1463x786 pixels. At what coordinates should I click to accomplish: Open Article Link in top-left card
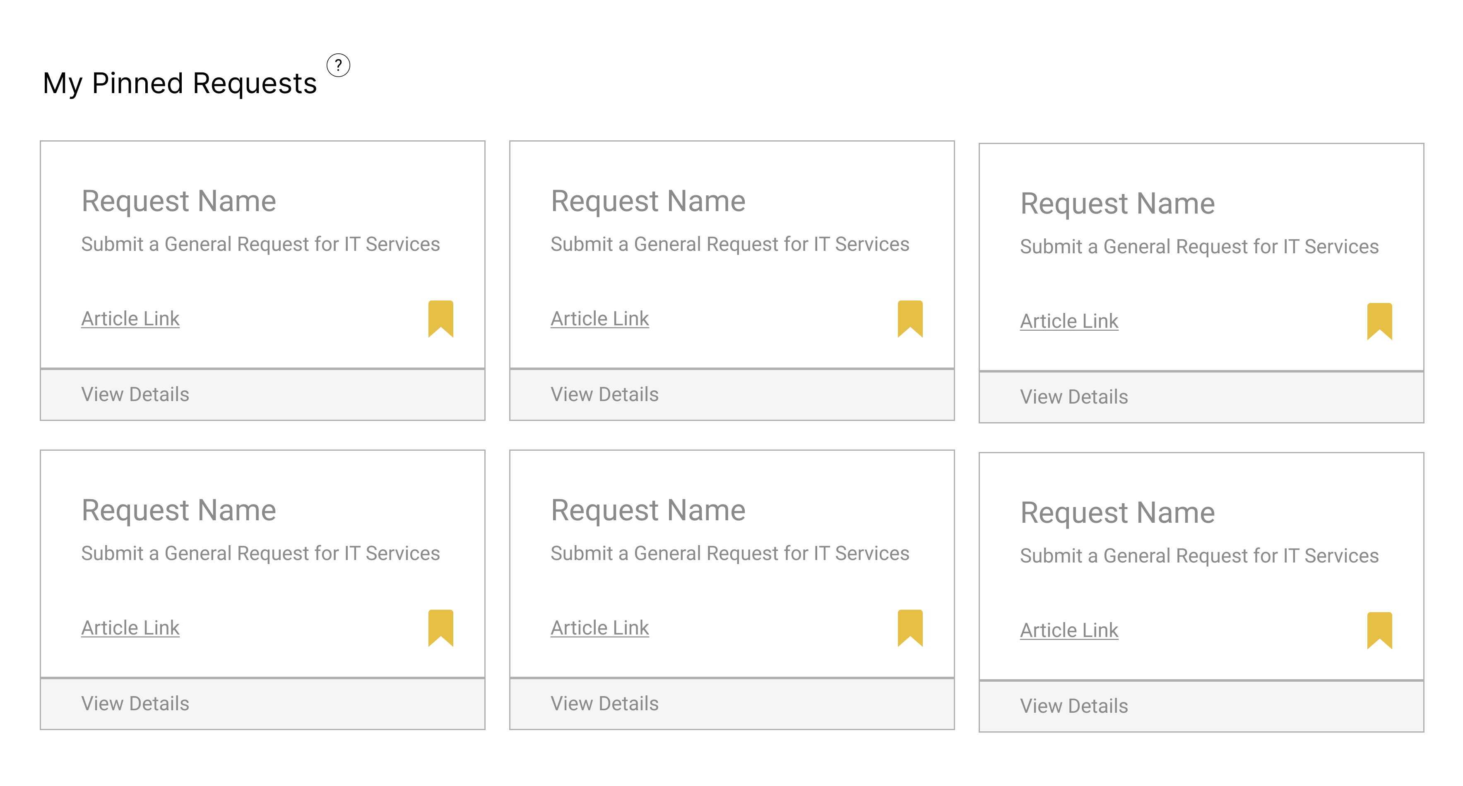[130, 319]
